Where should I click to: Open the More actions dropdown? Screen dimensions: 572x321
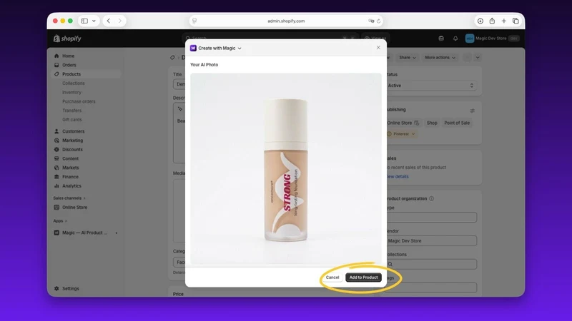(x=440, y=58)
